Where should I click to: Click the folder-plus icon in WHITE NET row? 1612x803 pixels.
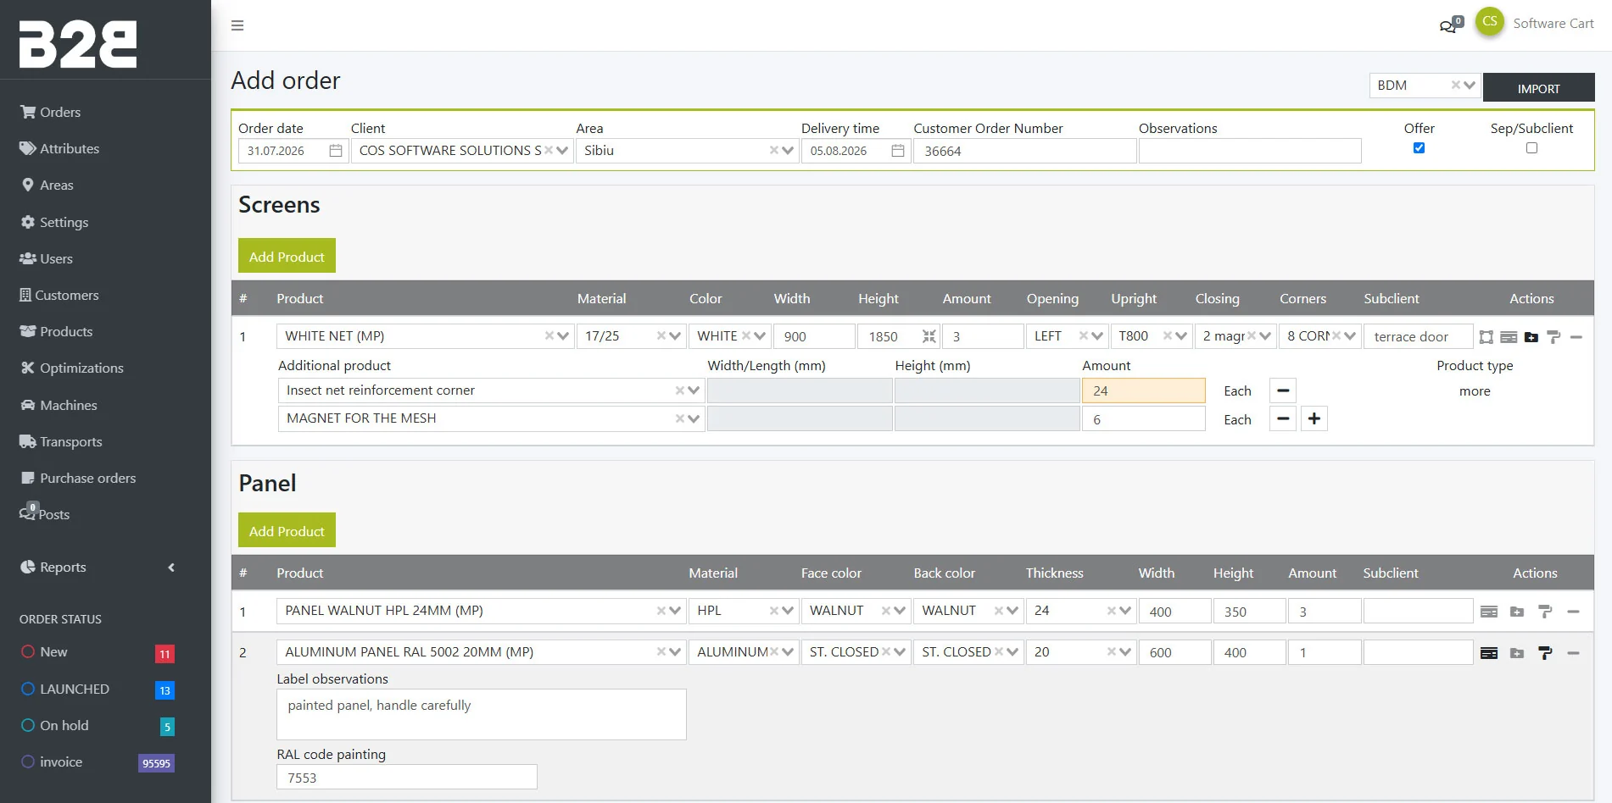pyautogui.click(x=1531, y=337)
